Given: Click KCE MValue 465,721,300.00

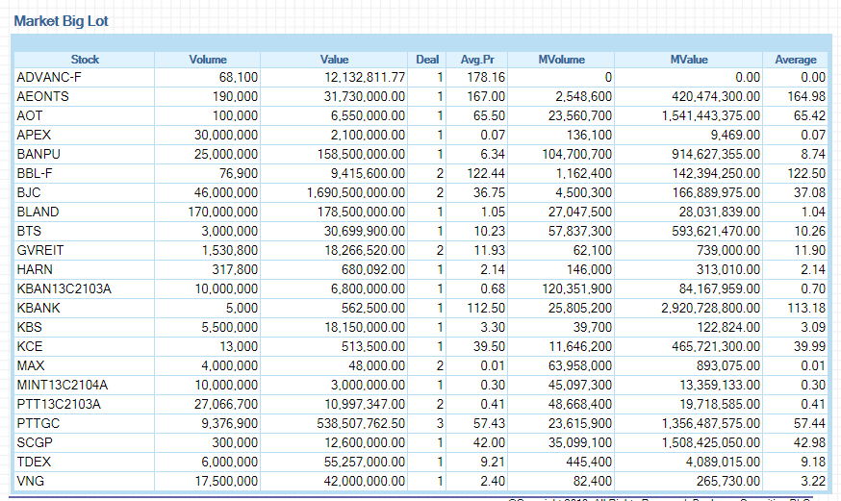Looking at the screenshot, I should pos(716,347).
